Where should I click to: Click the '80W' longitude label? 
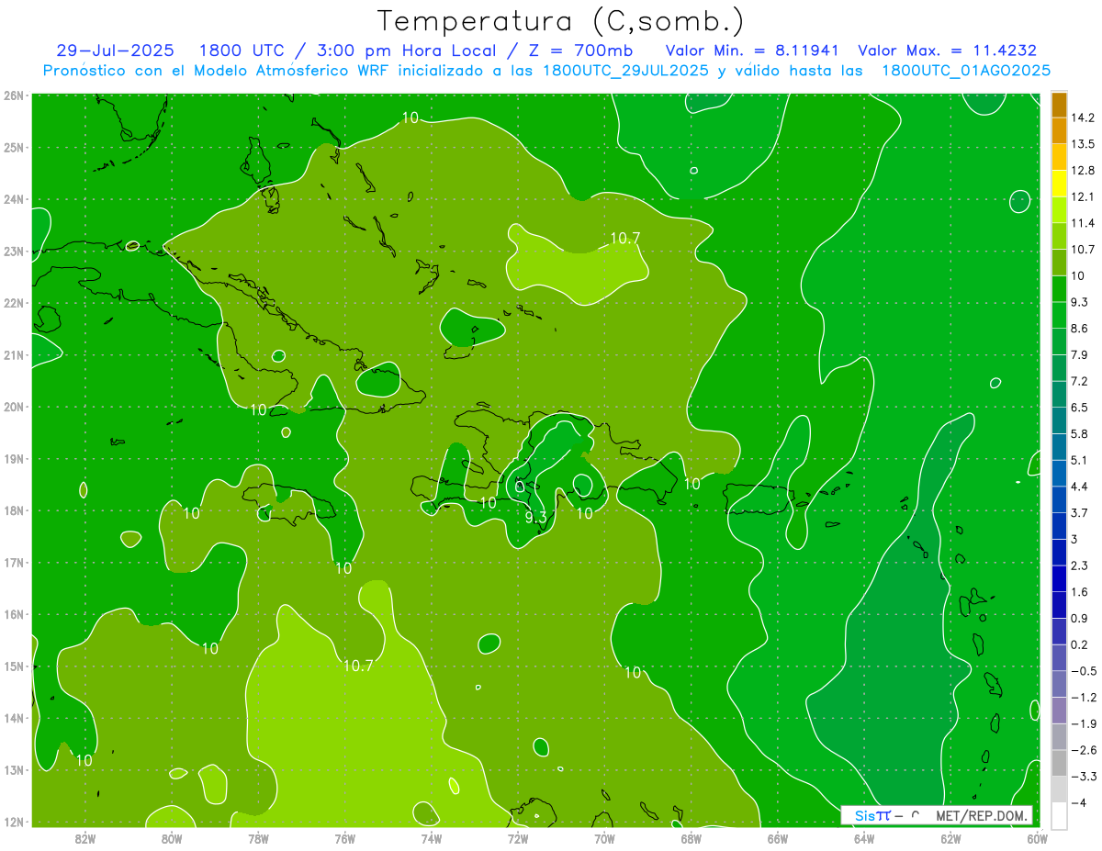pyautogui.click(x=171, y=837)
